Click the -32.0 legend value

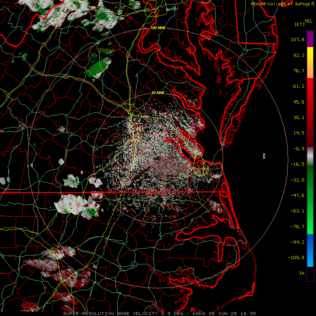point(297,180)
